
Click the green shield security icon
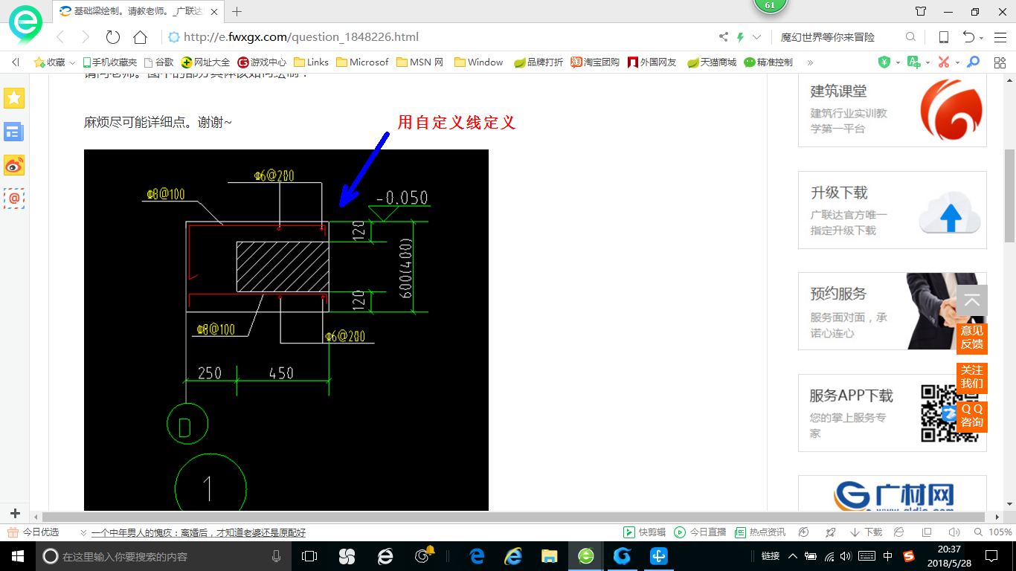(x=884, y=62)
